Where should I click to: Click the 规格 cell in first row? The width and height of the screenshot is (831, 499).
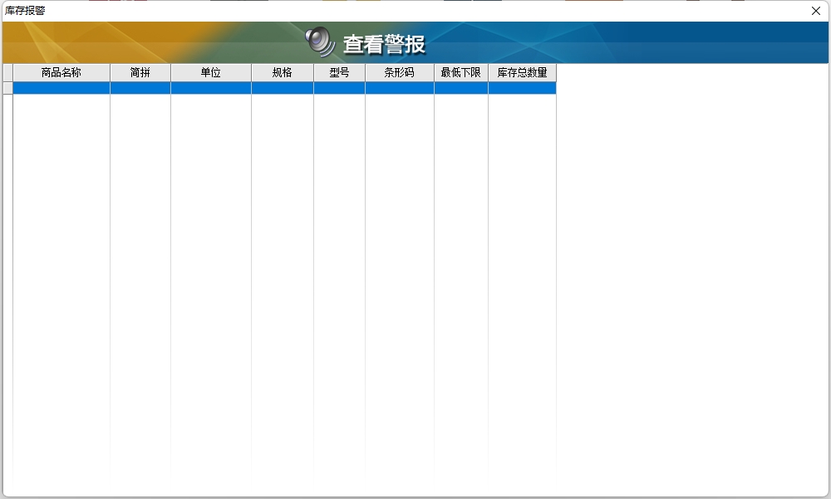(x=283, y=88)
